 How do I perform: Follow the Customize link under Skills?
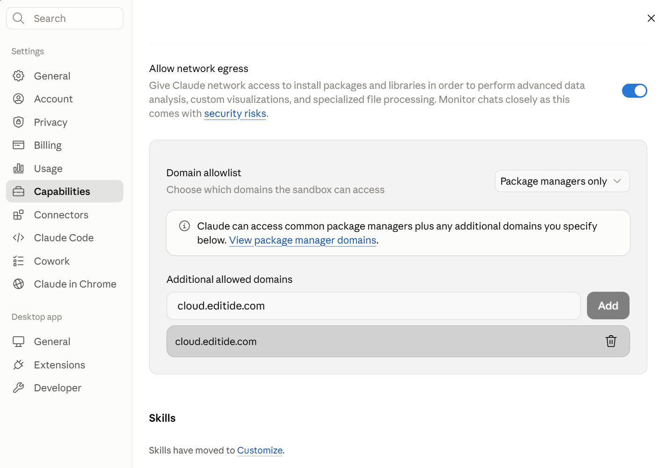pos(260,450)
